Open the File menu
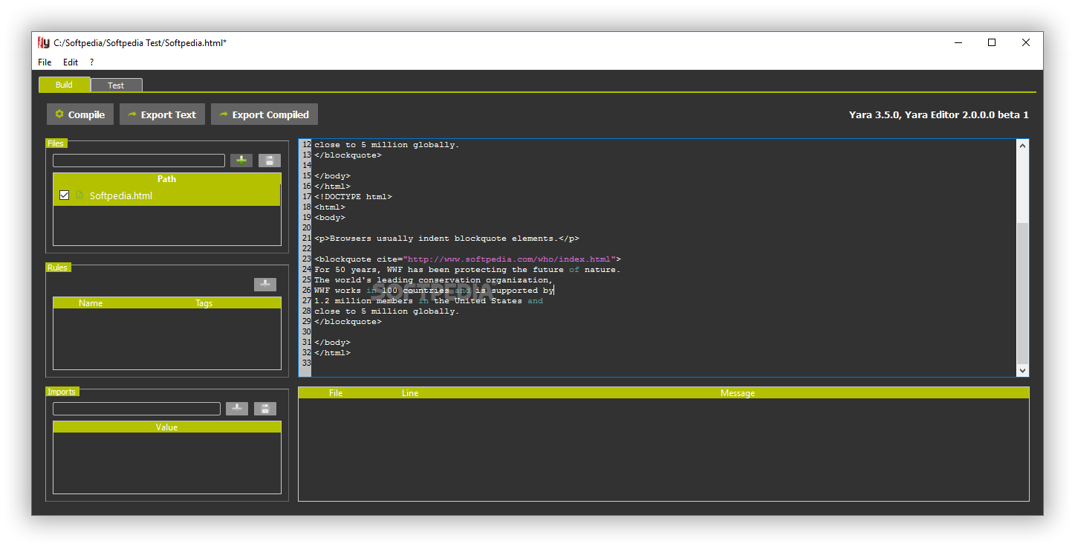 pyautogui.click(x=45, y=62)
